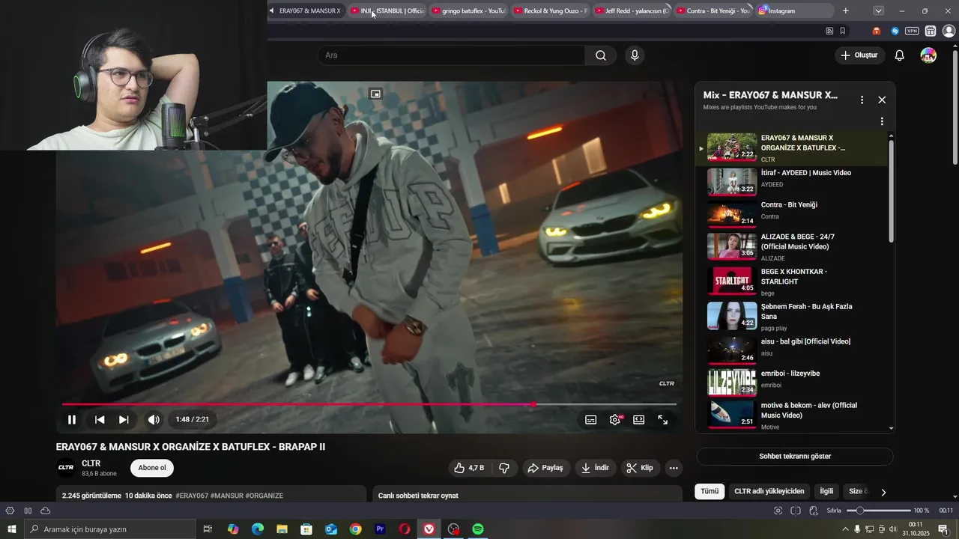The width and height of the screenshot is (959, 539).
Task: Select 'aisu - bal gibi [Official Video]'
Action: pyautogui.click(x=805, y=341)
